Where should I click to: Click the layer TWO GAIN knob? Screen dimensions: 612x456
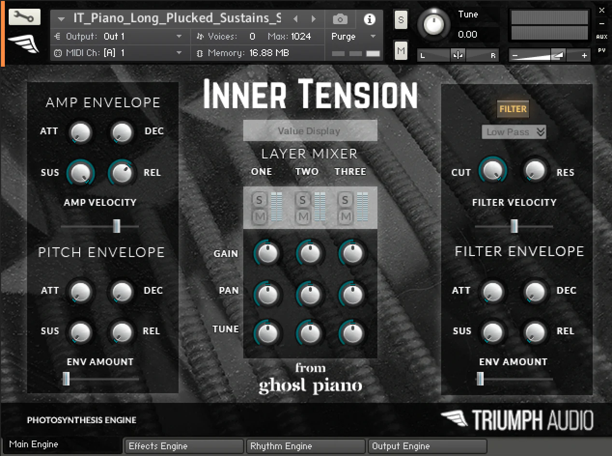(310, 253)
